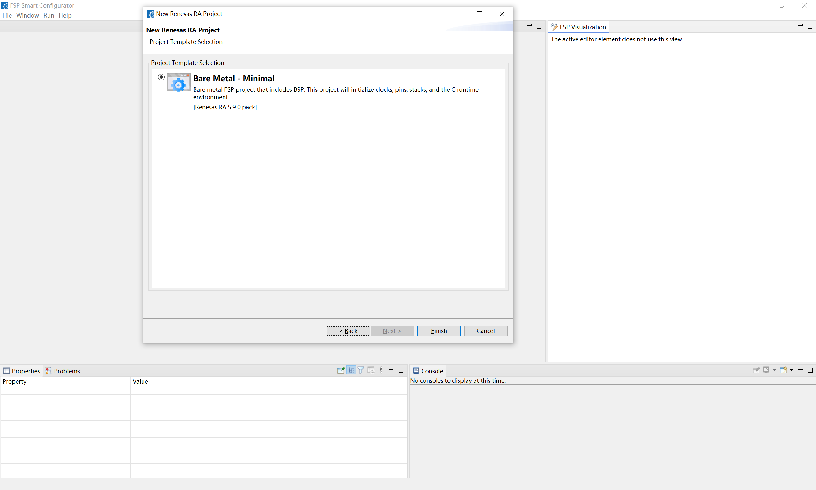Image resolution: width=816 pixels, height=490 pixels.
Task: Minimize the Properties panel
Action: pos(391,369)
